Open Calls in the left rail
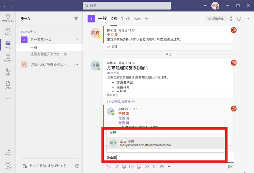254x173 pixels. 8,71
